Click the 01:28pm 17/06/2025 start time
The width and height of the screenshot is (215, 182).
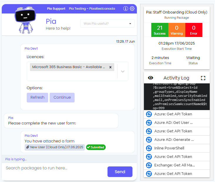(x=177, y=43)
